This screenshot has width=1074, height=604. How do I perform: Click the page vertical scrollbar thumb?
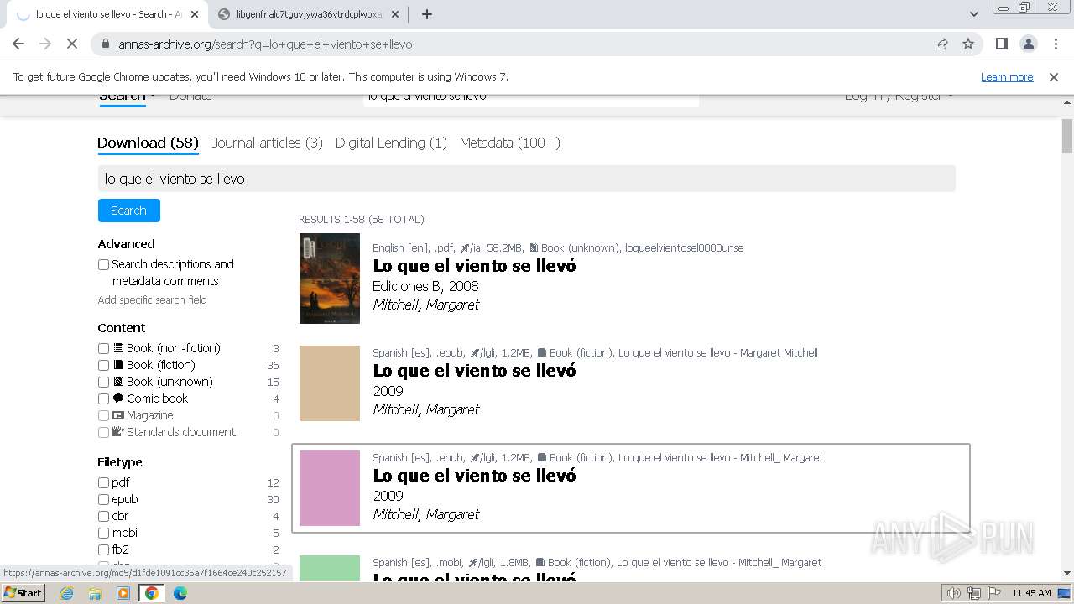[x=1067, y=136]
